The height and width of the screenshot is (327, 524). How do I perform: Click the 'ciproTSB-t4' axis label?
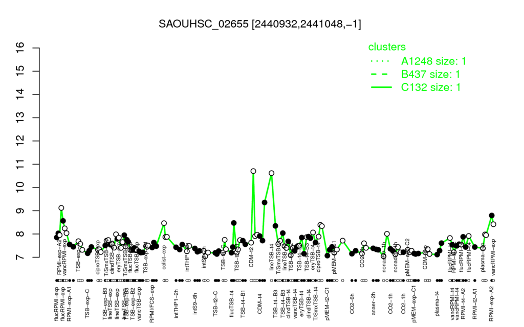[318, 258]
